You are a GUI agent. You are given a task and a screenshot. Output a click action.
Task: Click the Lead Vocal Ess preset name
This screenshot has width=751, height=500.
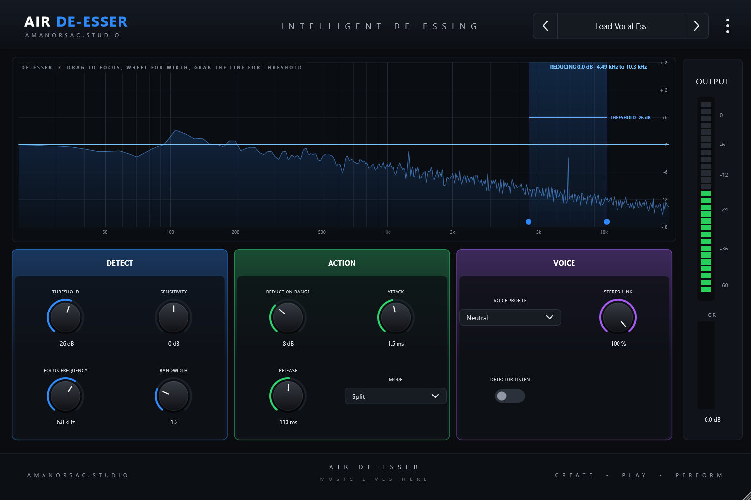coord(621,26)
